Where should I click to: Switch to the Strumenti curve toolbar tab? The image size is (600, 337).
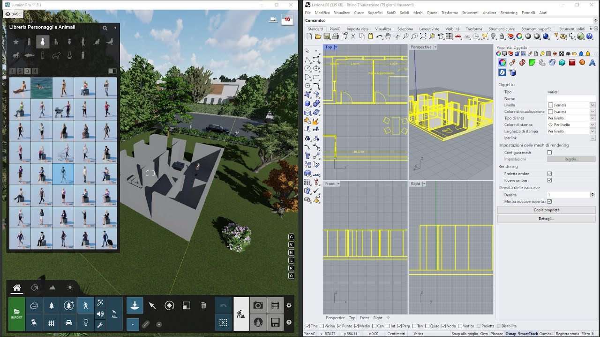point(502,29)
